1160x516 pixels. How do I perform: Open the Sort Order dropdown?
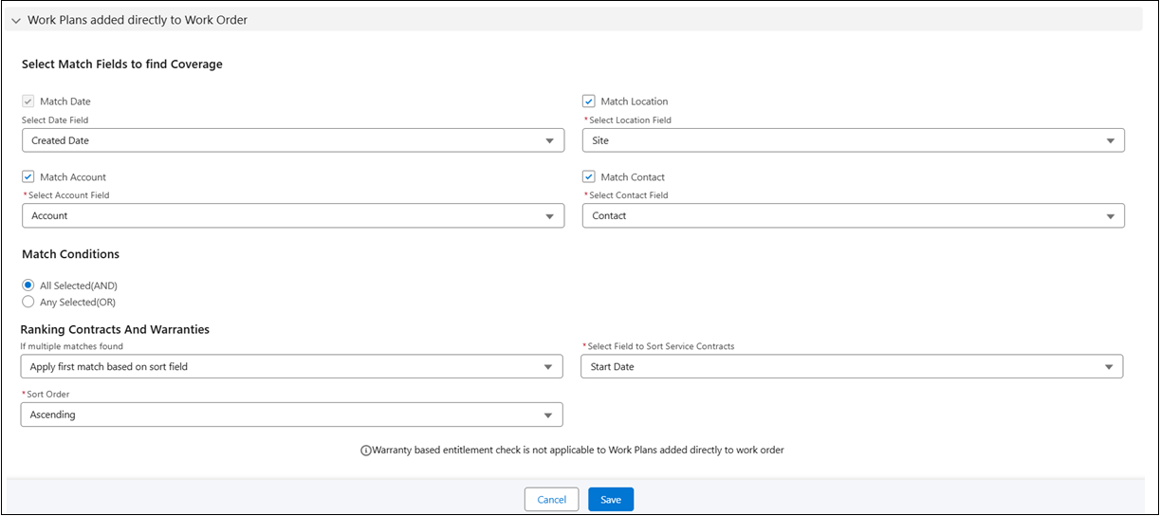tap(291, 415)
